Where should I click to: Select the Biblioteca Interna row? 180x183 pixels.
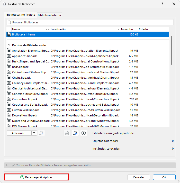tap(88, 34)
